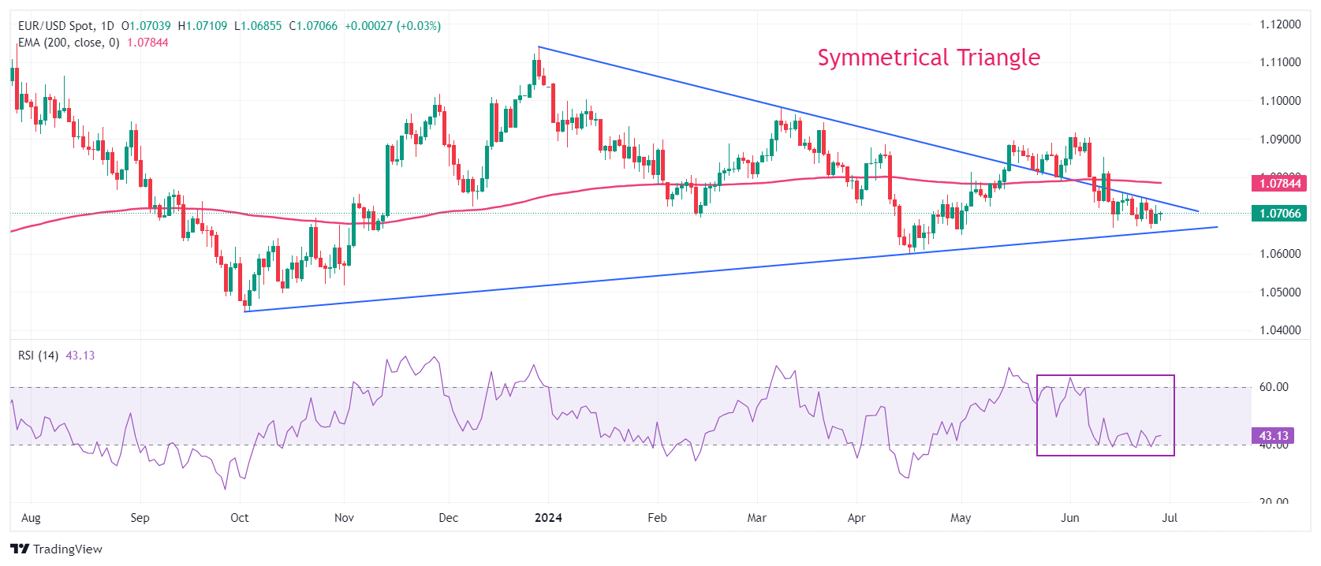Click the 60.00 level on the RSI axis
The height and width of the screenshot is (566, 1321).
(1273, 387)
